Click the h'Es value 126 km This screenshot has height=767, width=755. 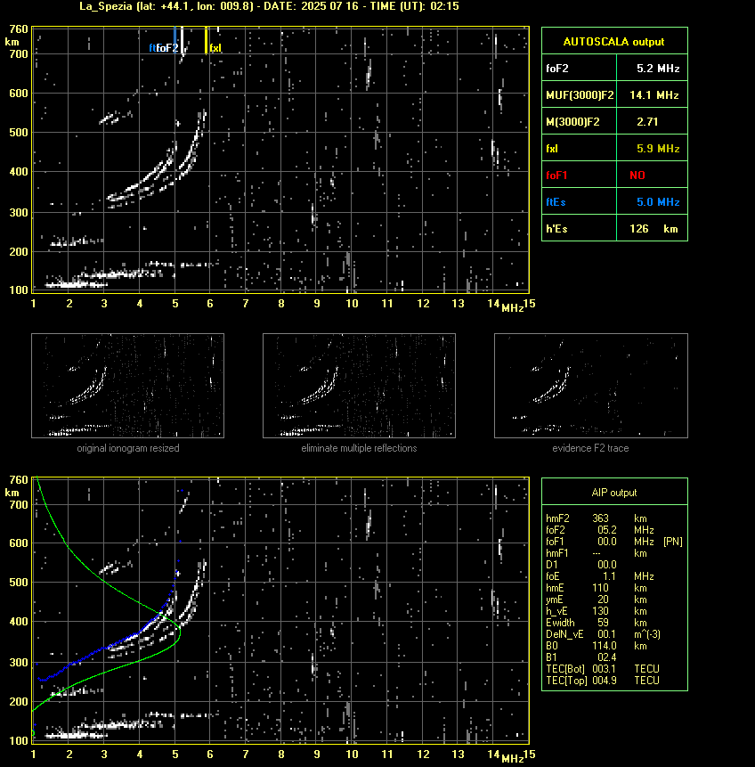(x=654, y=228)
